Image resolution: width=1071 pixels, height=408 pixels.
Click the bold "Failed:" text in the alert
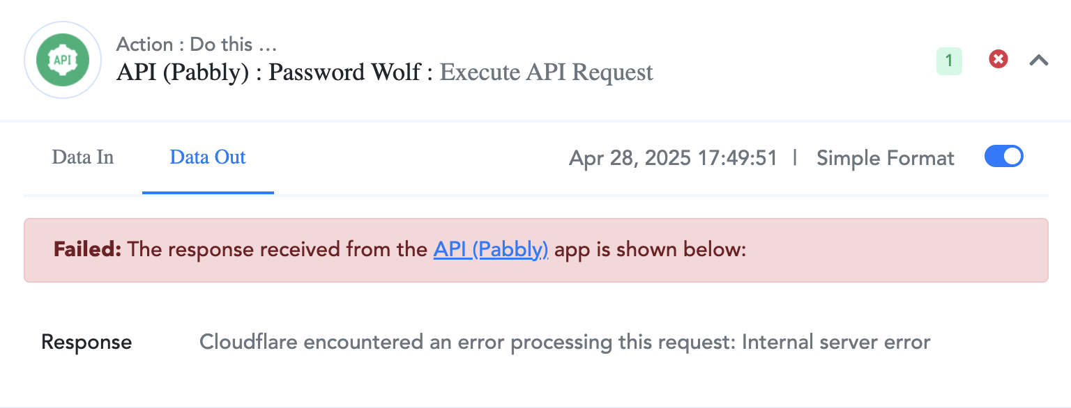point(88,249)
